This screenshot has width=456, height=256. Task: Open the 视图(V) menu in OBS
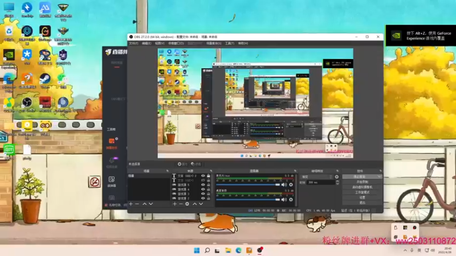click(x=160, y=43)
